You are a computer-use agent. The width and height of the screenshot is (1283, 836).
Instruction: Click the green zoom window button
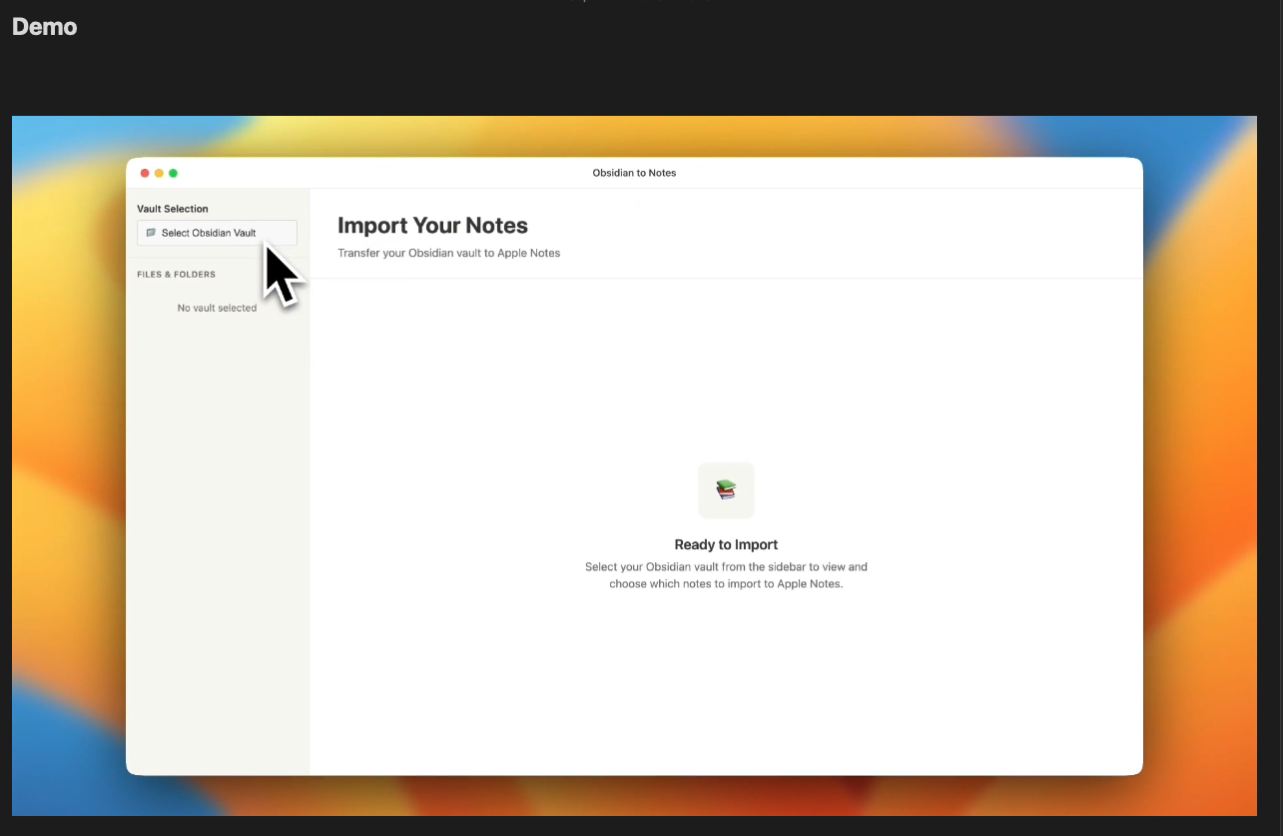tap(173, 173)
